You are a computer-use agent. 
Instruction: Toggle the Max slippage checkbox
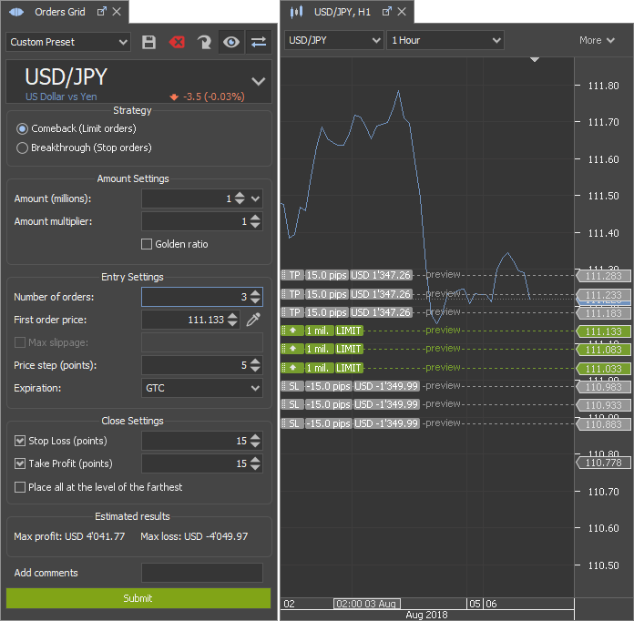pyautogui.click(x=20, y=342)
